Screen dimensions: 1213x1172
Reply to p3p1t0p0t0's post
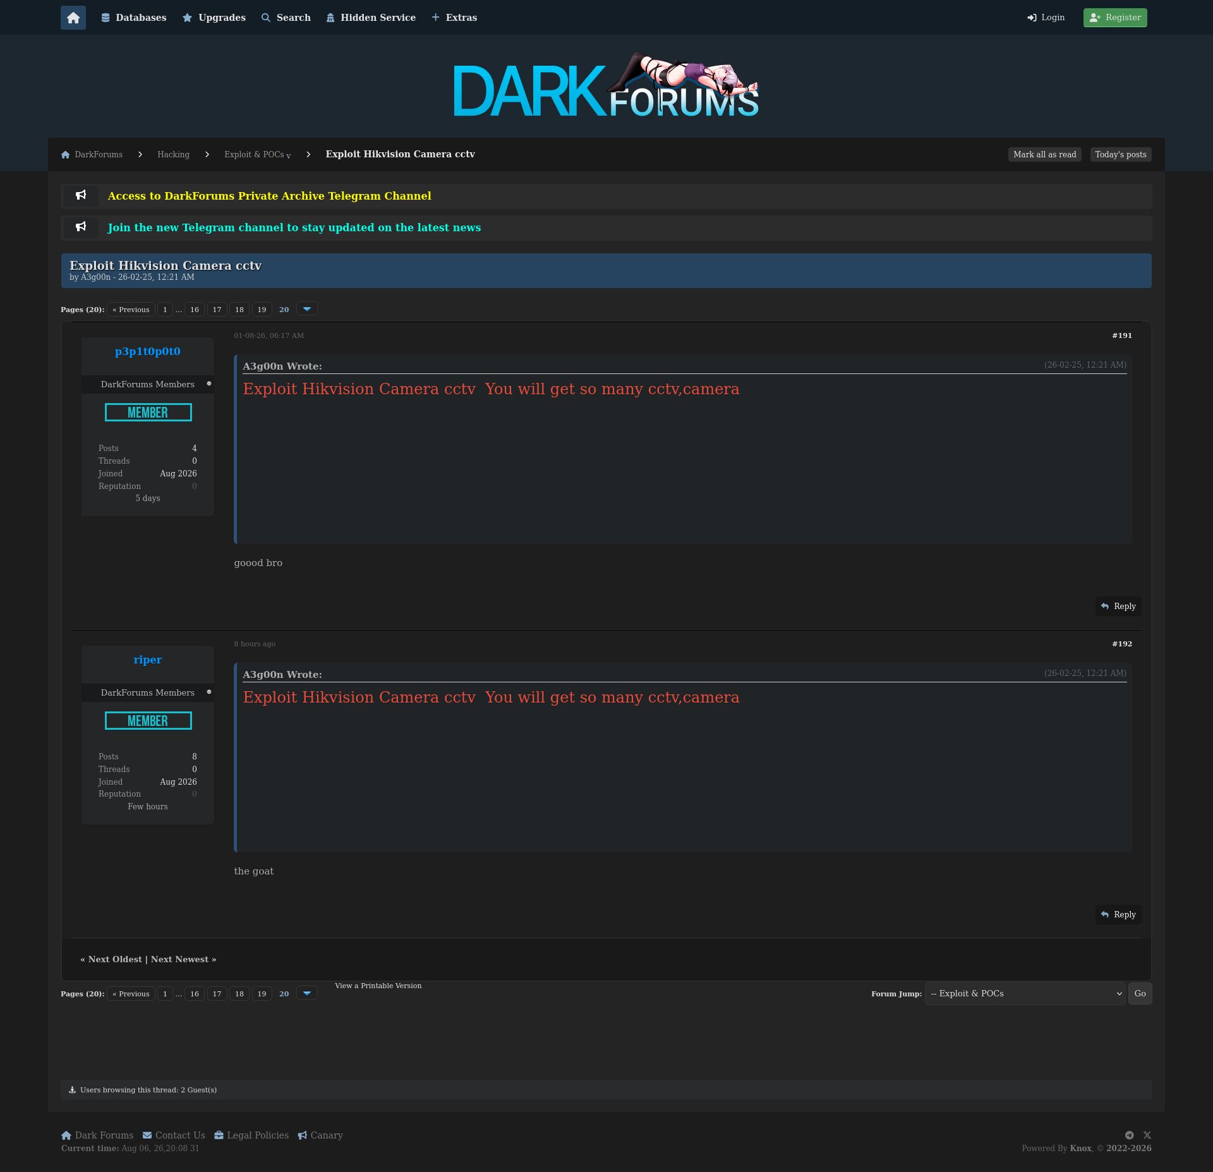[1118, 607]
